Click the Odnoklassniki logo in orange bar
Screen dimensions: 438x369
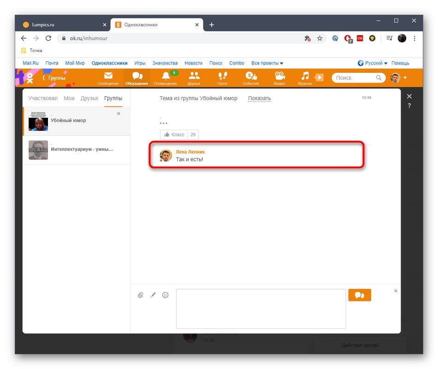point(30,78)
